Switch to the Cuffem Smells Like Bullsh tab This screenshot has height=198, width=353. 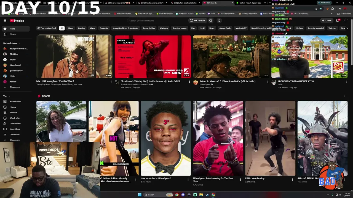pyautogui.click(x=186, y=3)
